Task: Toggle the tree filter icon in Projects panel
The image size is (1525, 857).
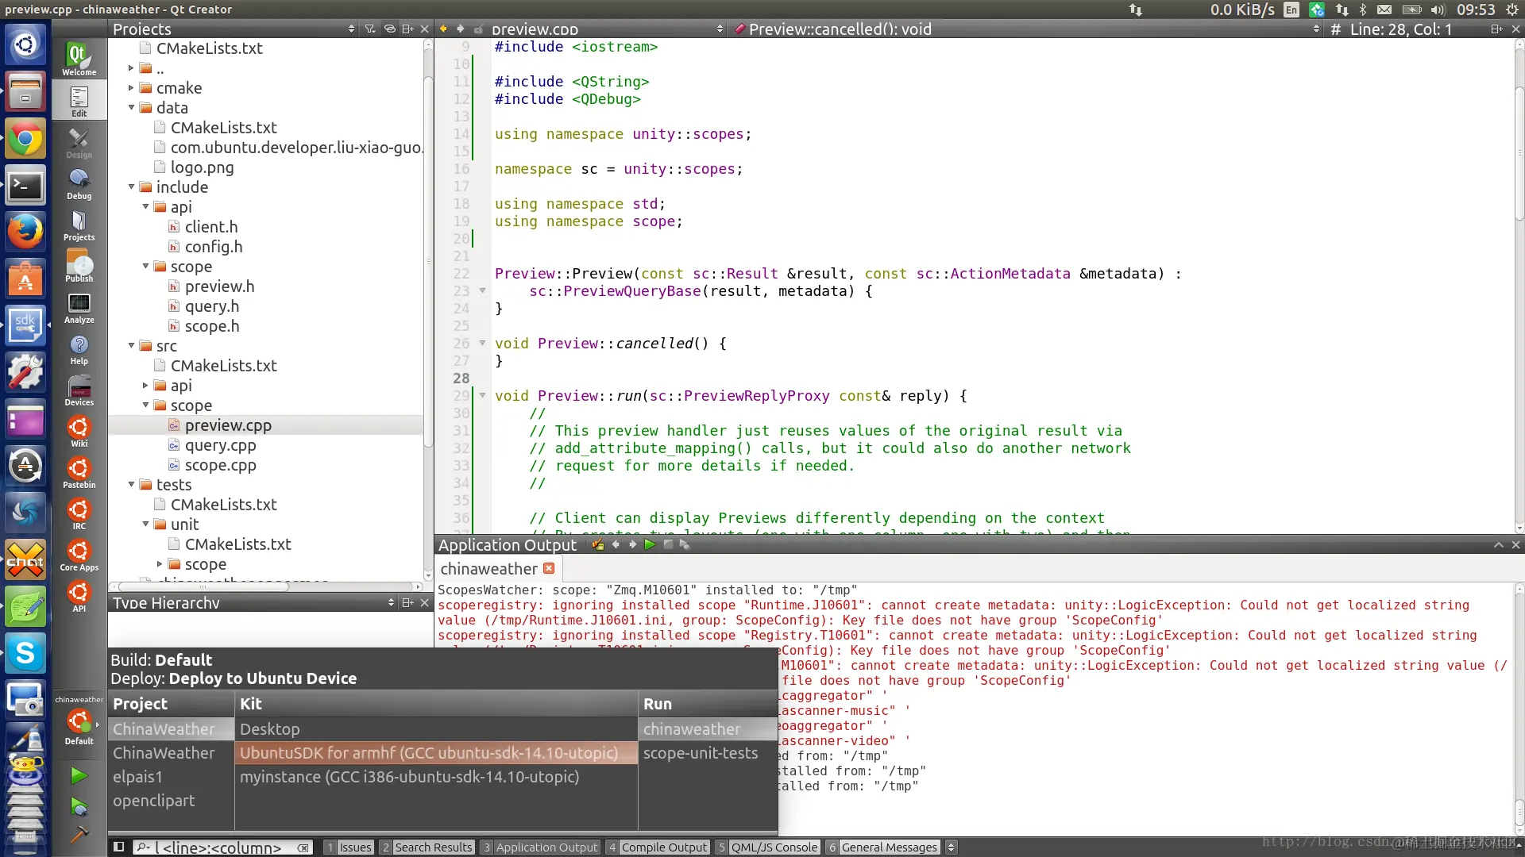Action: (370, 29)
